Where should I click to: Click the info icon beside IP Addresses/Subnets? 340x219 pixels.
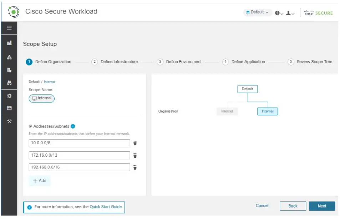pos(73,126)
